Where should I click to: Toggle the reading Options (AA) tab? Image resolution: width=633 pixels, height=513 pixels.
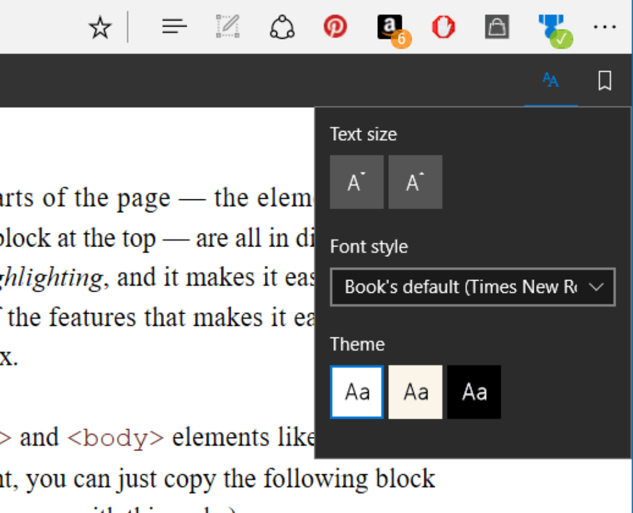click(x=550, y=81)
